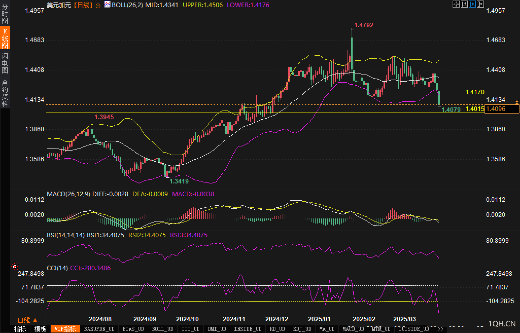Click the red alert marker icon near CCI
This screenshot has height=333, width=520.
coord(15,267)
